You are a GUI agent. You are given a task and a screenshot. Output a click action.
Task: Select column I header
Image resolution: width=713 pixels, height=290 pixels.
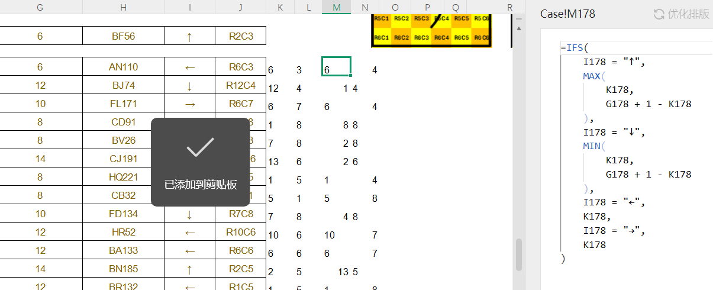point(189,7)
